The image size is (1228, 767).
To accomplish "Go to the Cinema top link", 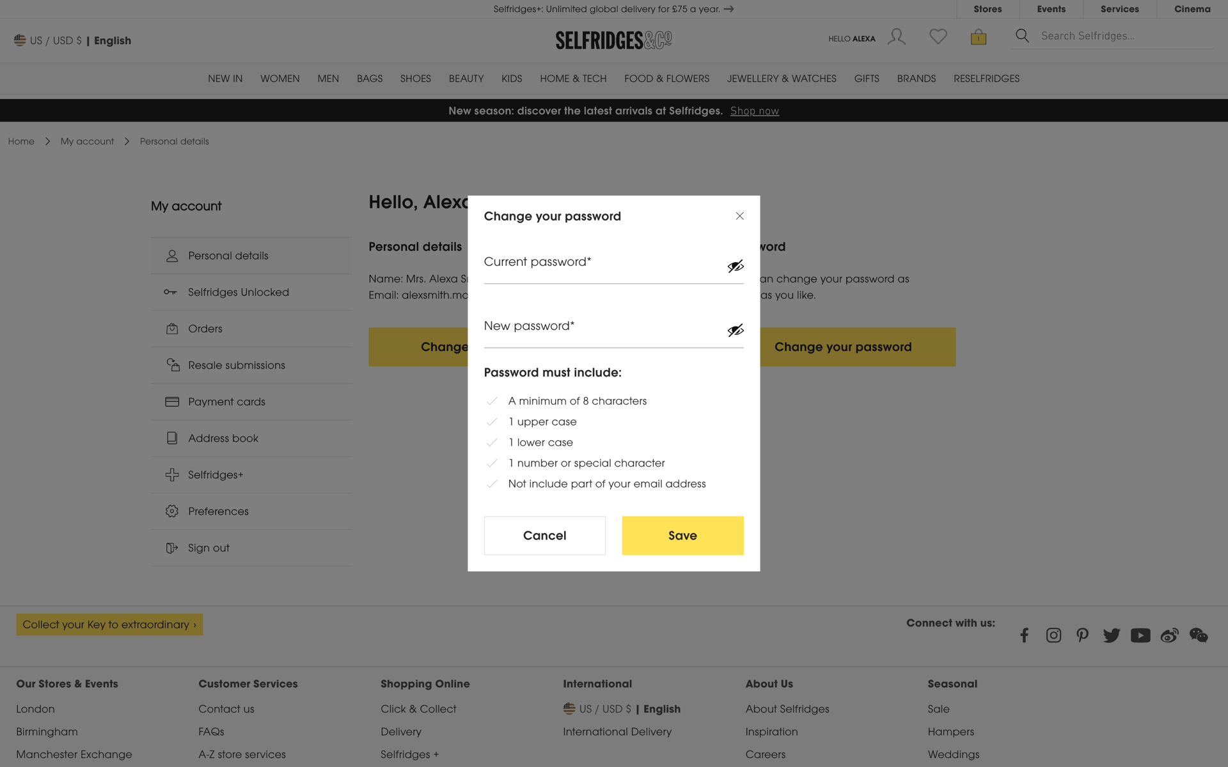I will click(x=1192, y=9).
